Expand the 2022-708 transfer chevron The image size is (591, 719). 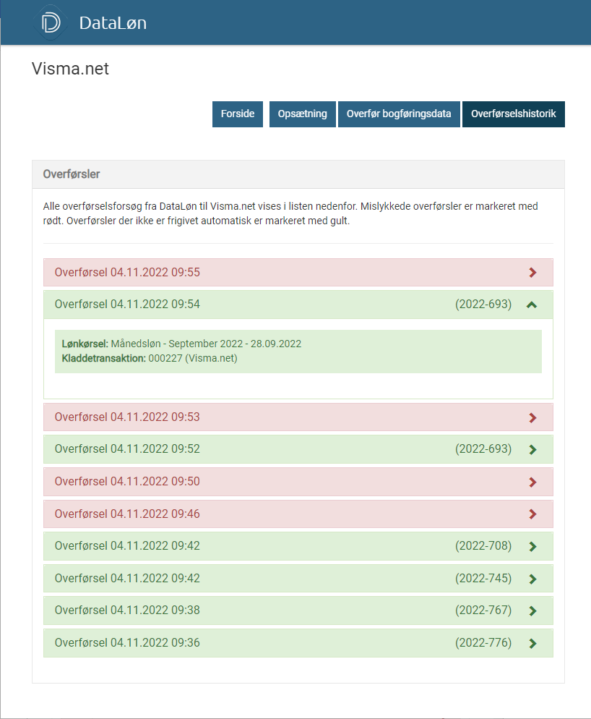533,546
